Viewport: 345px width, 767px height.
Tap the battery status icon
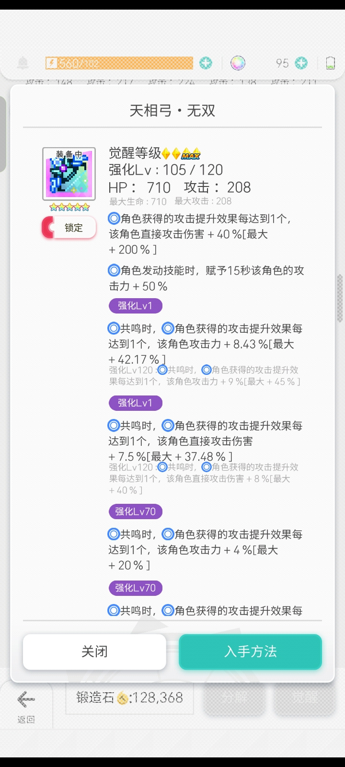pyautogui.click(x=330, y=63)
